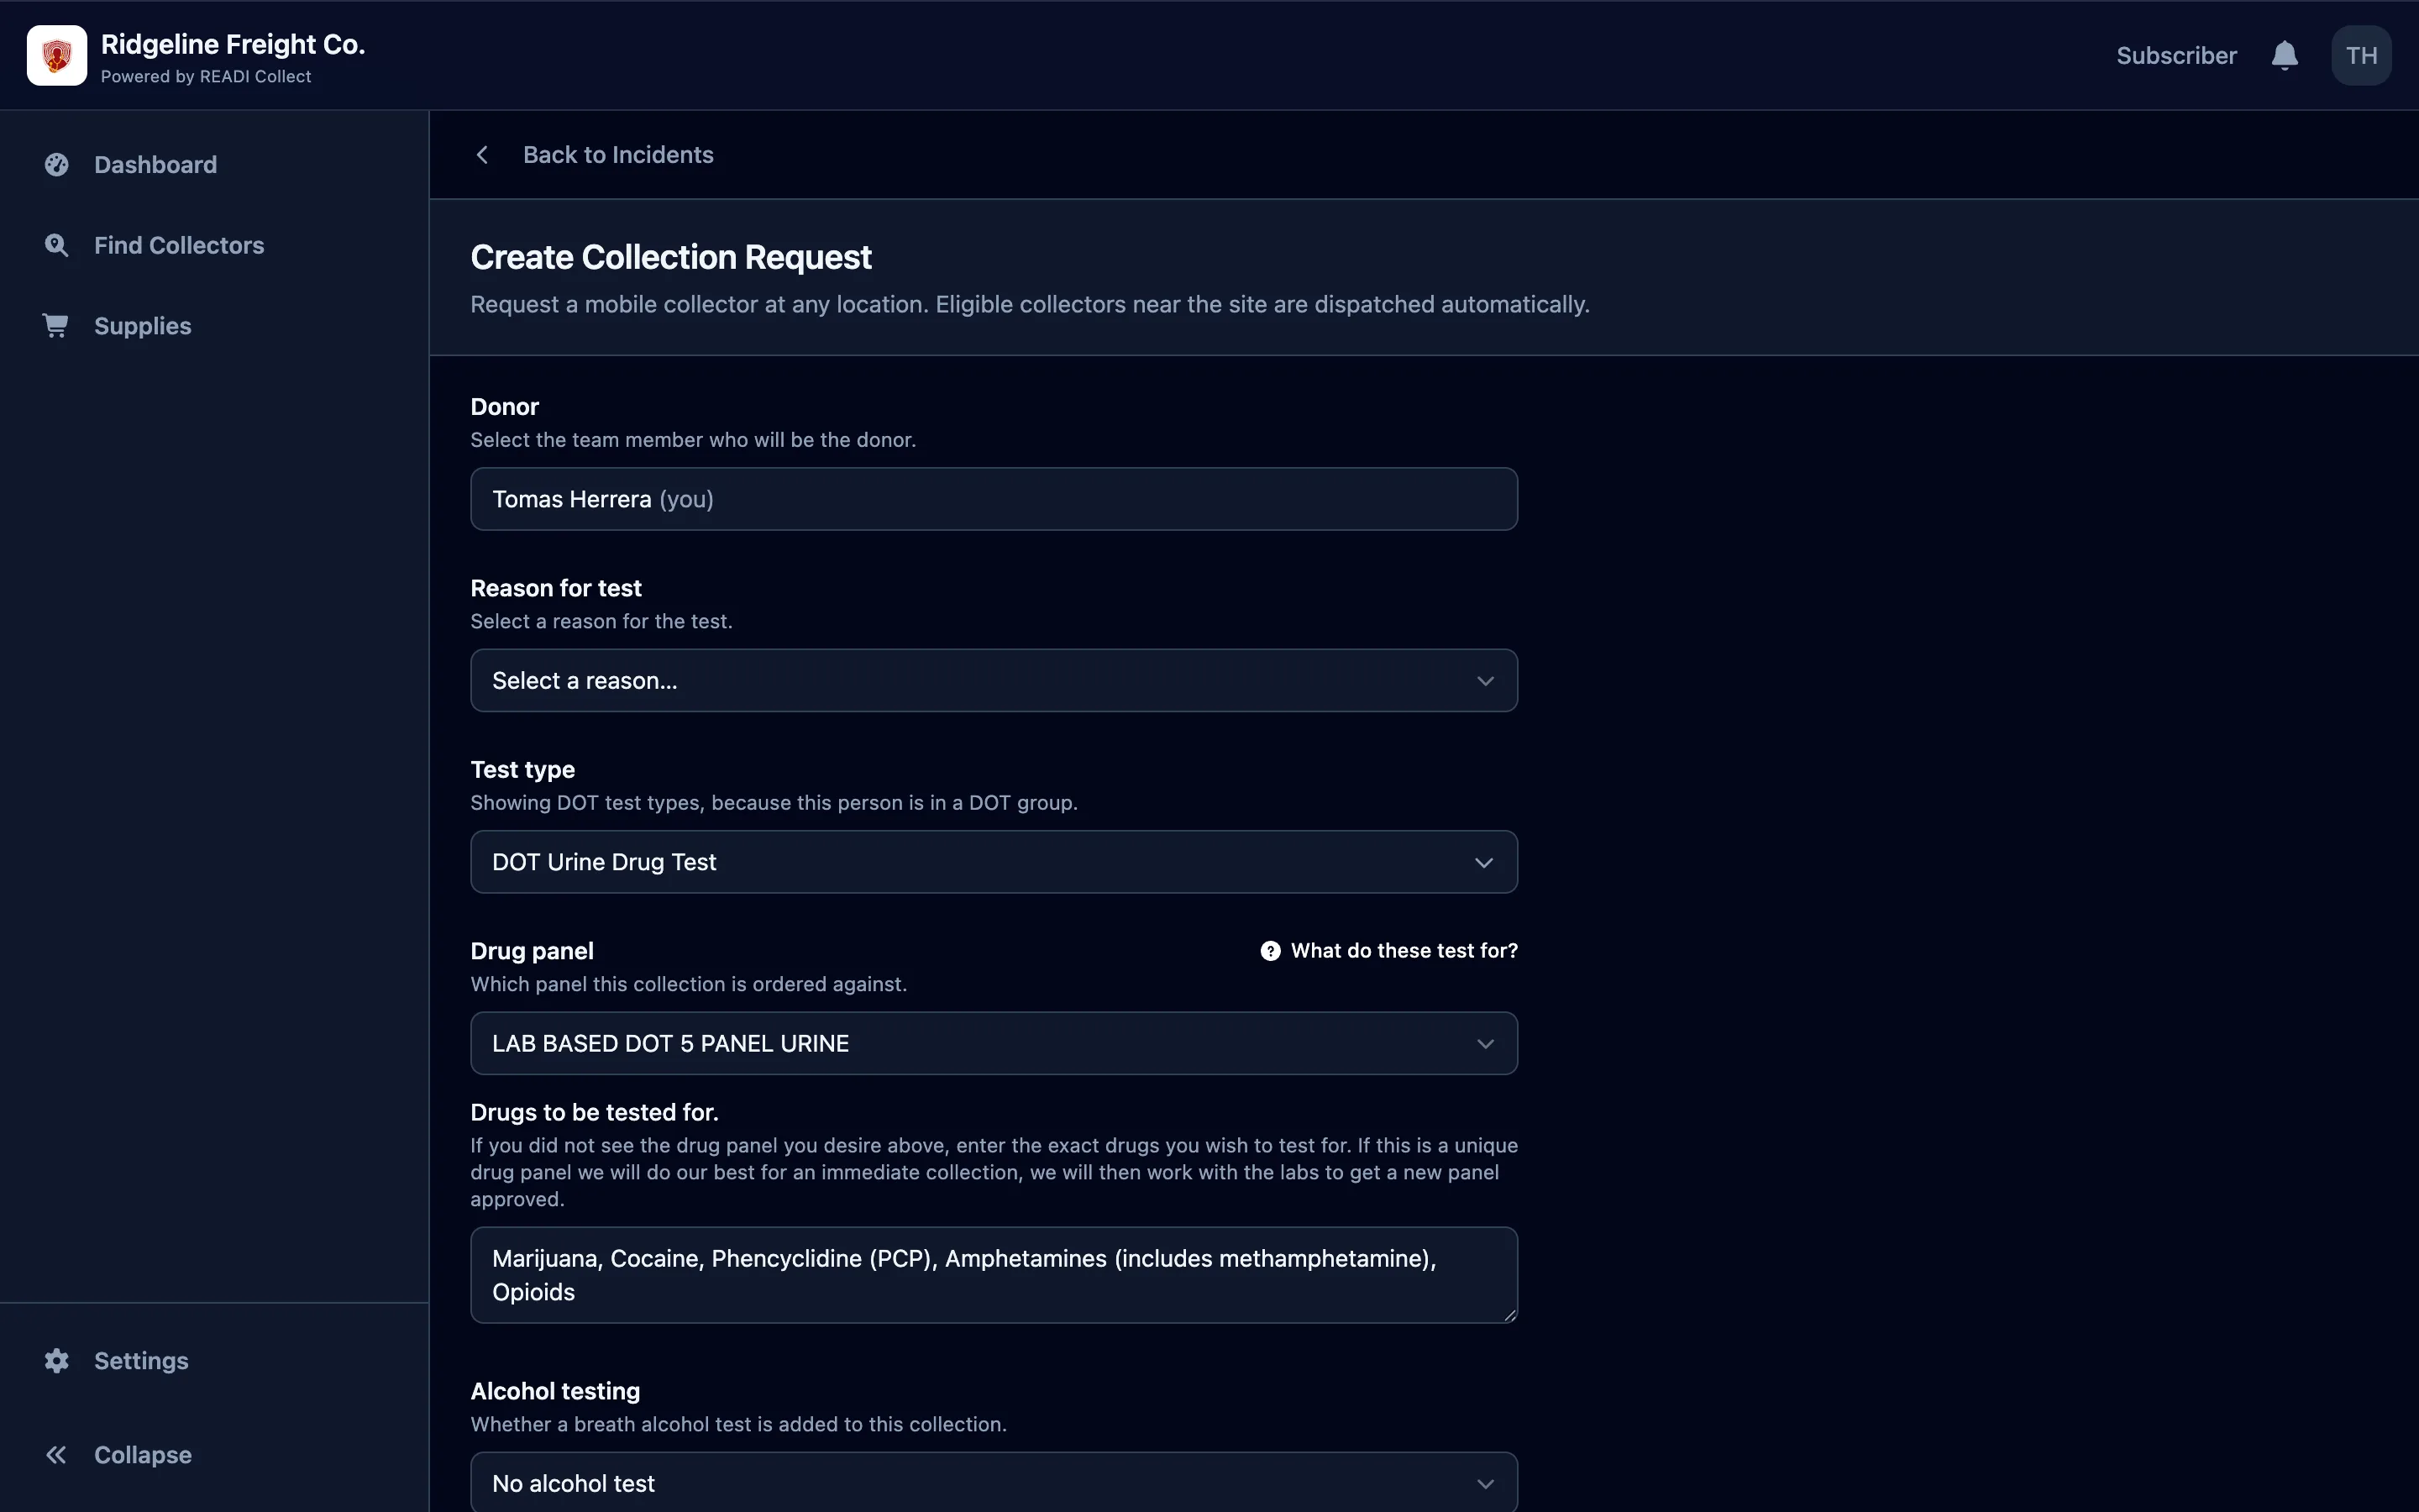This screenshot has height=1512, width=2419.
Task: Click the Settings gear icon
Action: (x=57, y=1360)
